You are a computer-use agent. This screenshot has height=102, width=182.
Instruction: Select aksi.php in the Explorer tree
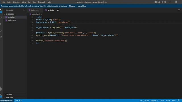pos(15,17)
